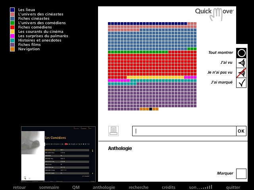Open the sommaire menu item
The height and width of the screenshot is (190, 254).
point(49,188)
